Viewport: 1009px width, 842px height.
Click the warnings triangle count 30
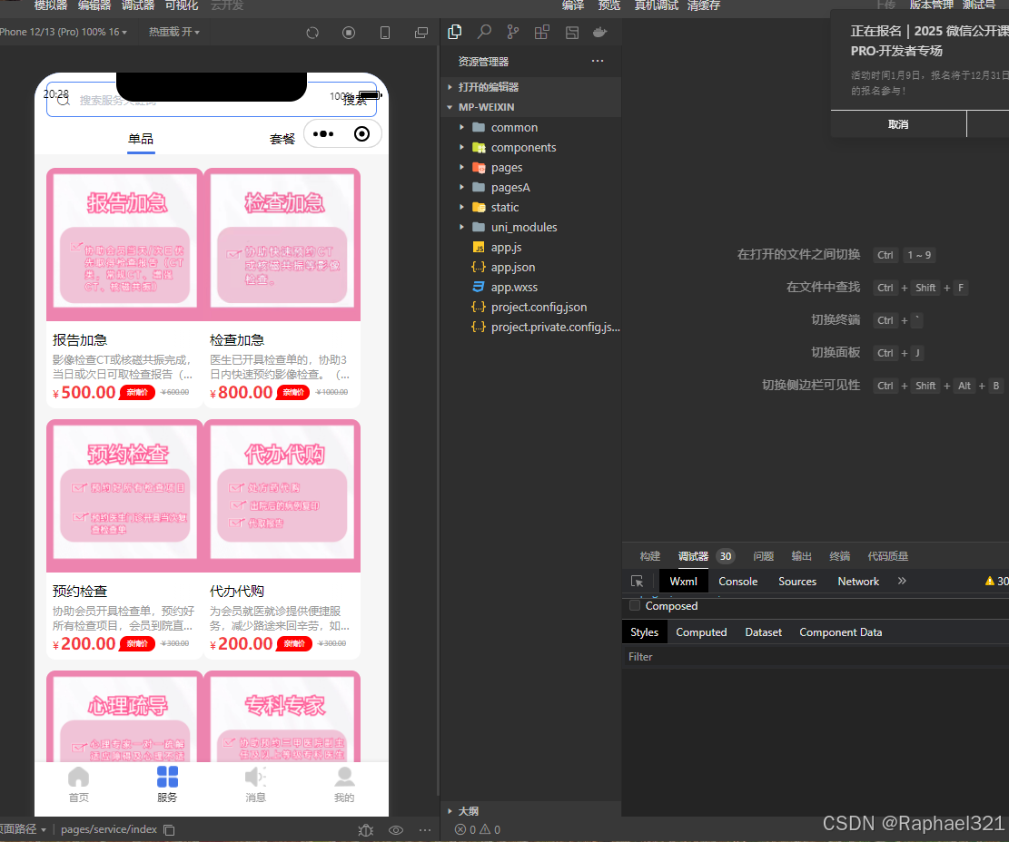(997, 581)
